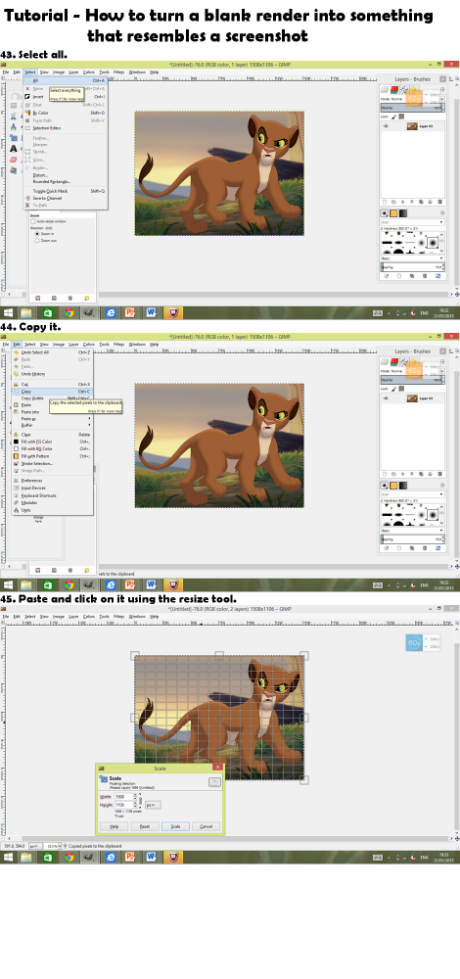Open Undo History from the Edit menu
Viewport: 460px width, 979px height.
(52, 373)
